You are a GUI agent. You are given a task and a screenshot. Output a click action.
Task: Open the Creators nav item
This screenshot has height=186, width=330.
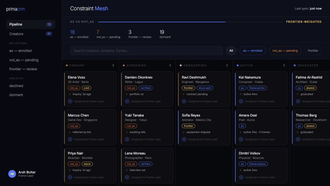point(31,34)
